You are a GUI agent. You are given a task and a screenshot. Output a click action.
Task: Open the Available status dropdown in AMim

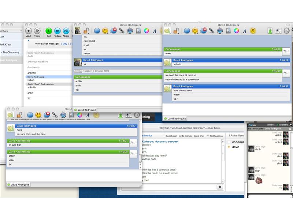click(283, 124)
